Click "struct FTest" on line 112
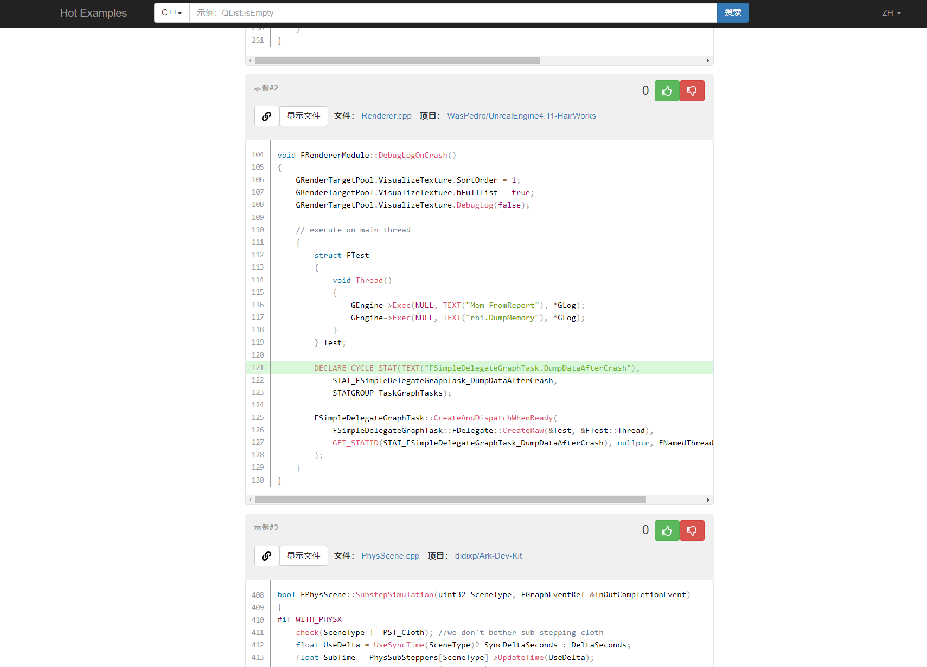Screen dimensions: 927x667 coord(342,255)
